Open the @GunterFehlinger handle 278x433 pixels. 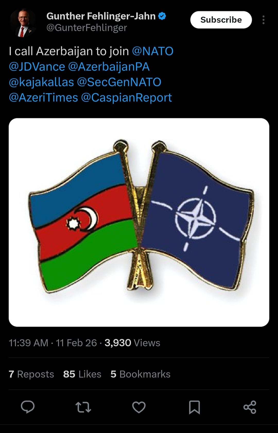87,28
